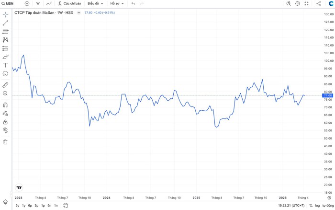Viewport: 335px width, 210px height.
Task: Switch to the 5y date range
Action: pyautogui.click(x=17, y=205)
